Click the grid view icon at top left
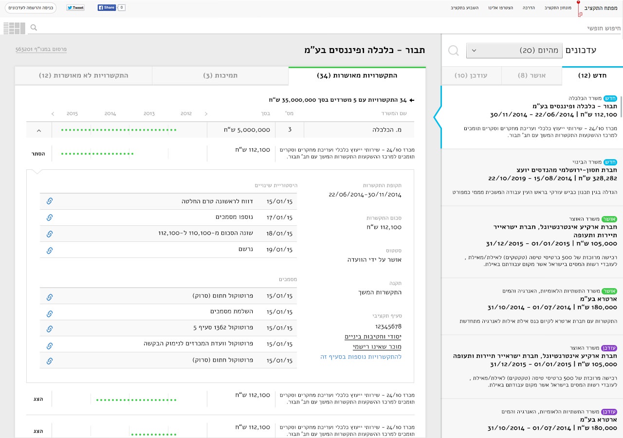This screenshot has width=623, height=438. [x=14, y=28]
